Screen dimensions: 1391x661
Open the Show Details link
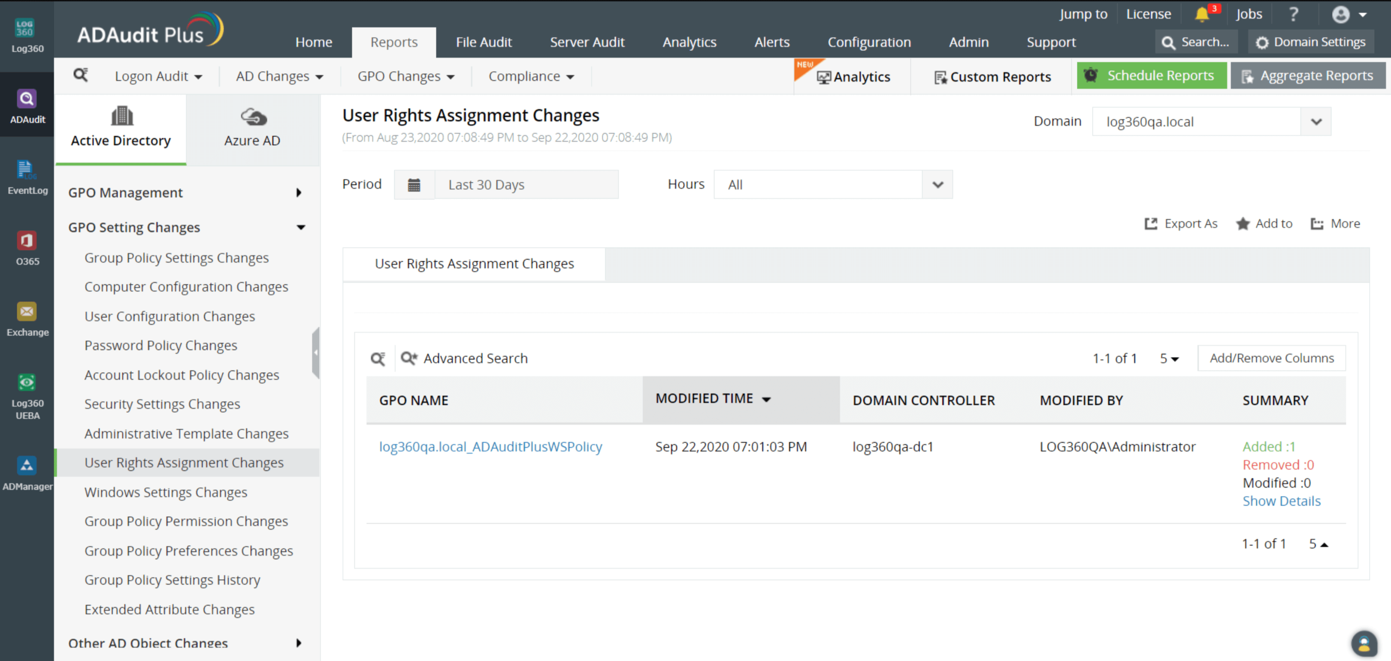pyautogui.click(x=1282, y=501)
